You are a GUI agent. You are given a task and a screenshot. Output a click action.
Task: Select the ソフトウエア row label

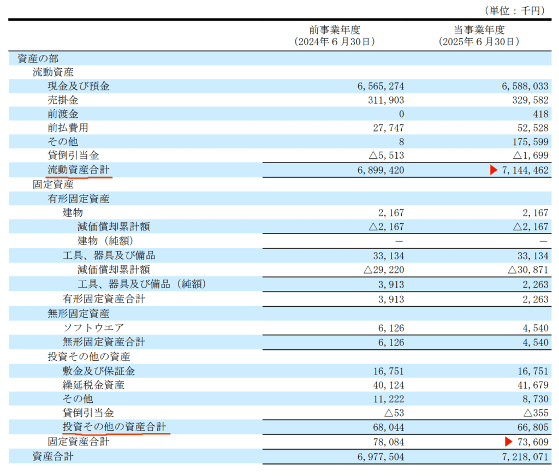tap(93, 328)
